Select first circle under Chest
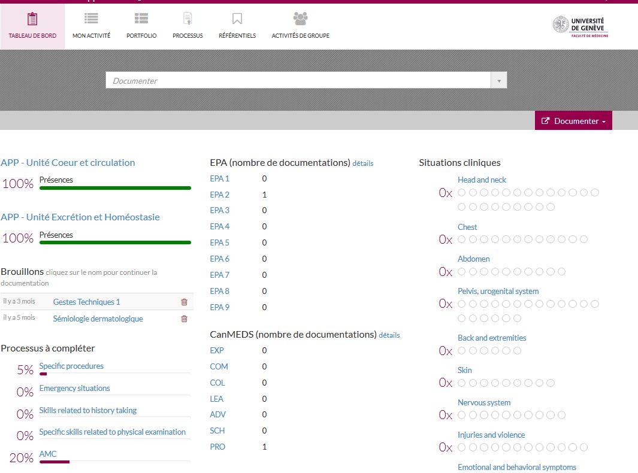This screenshot has width=638, height=473. (x=462, y=239)
